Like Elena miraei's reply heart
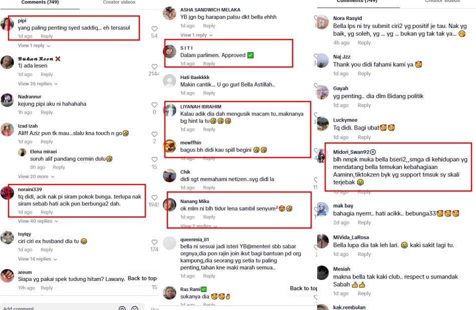The image size is (476, 310). (x=154, y=159)
